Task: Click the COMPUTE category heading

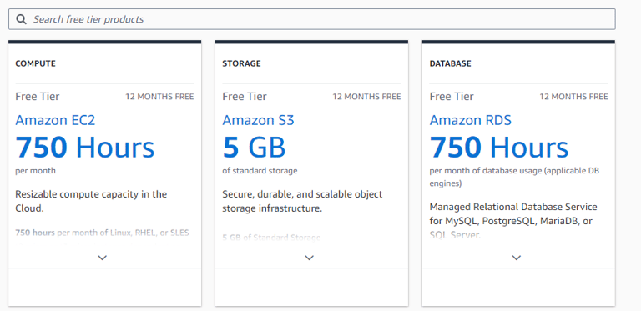Action: tap(36, 63)
